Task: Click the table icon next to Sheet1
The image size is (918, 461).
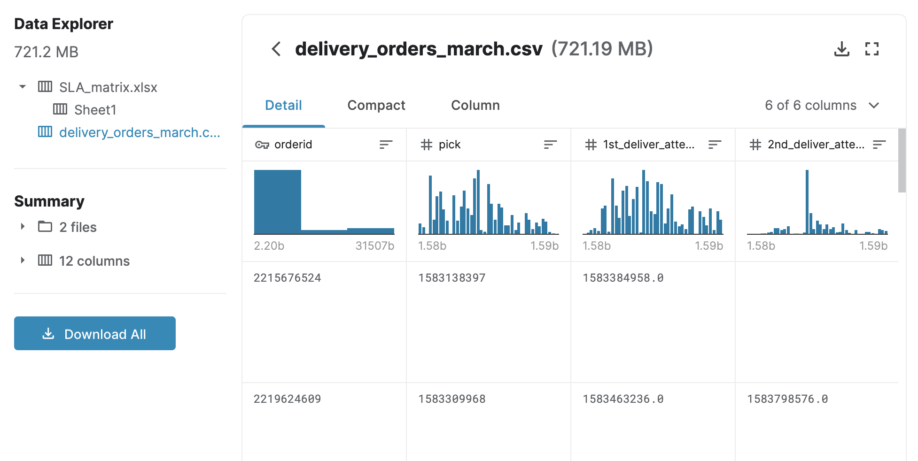Action: (x=60, y=109)
